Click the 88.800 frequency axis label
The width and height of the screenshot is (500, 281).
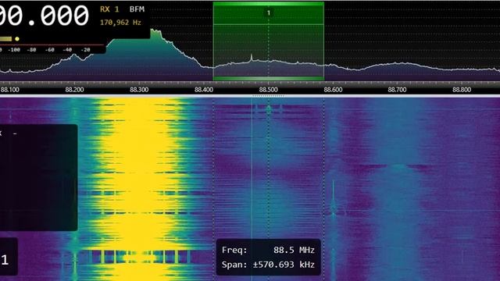(462, 90)
